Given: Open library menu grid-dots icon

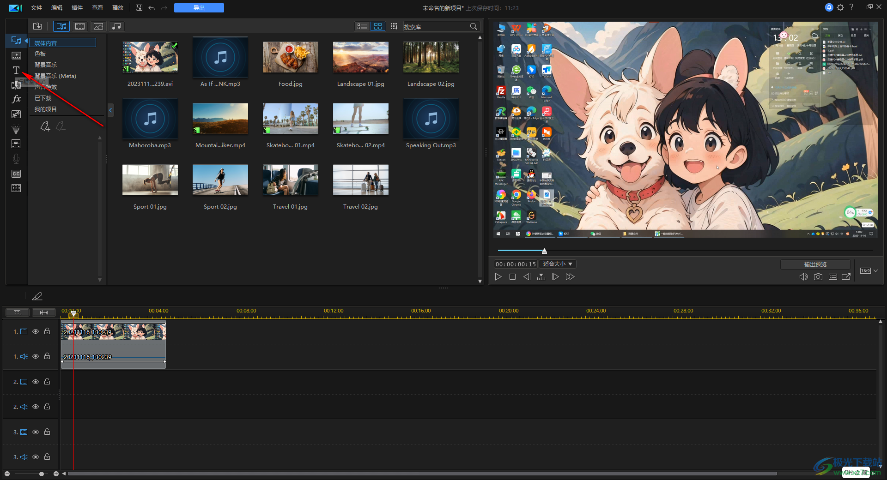Looking at the screenshot, I should pos(394,26).
